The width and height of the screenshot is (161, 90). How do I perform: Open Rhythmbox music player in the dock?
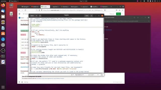(x=3, y=22)
